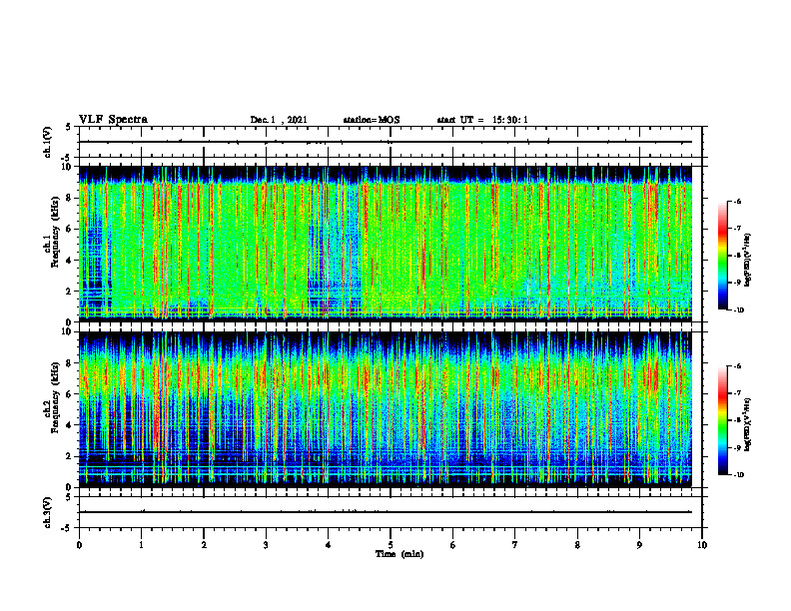Select the "start UT = 15:30:1" label

[482, 120]
